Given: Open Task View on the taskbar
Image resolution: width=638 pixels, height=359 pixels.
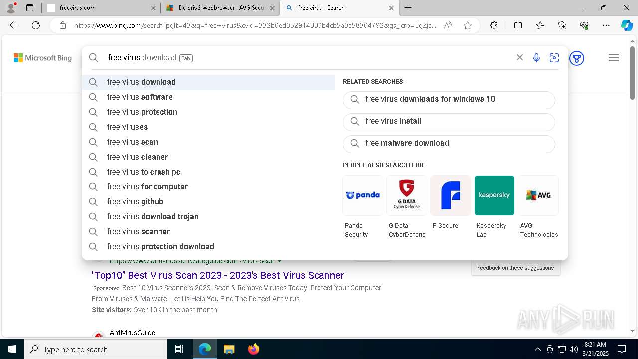Looking at the screenshot, I should click(x=179, y=349).
